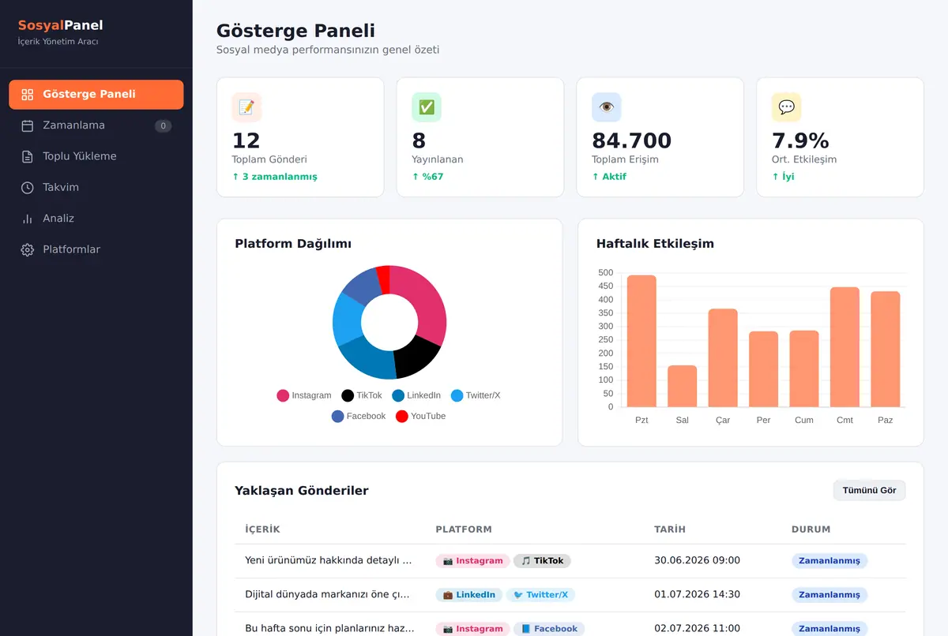948x636 pixels.
Task: Click the 'Dijital dünyada markanızı' post row
Action: (570, 595)
